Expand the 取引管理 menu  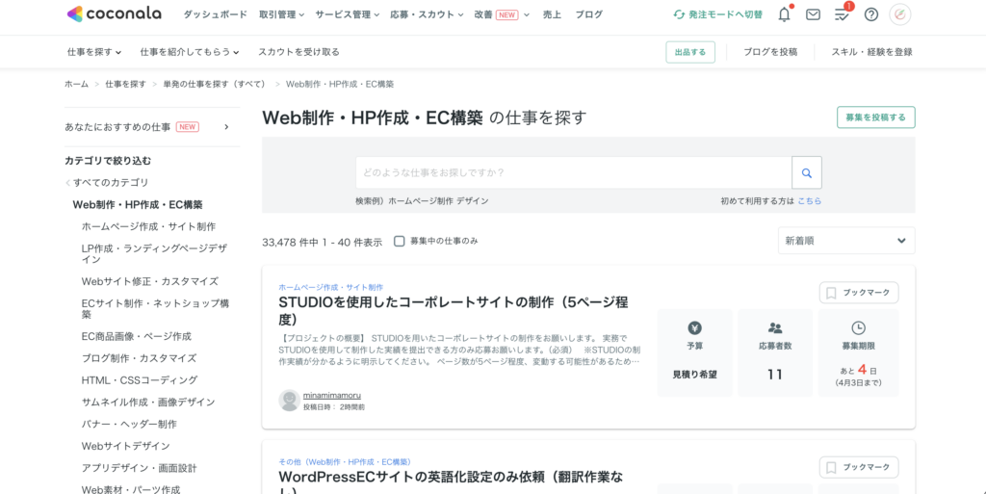point(281,14)
